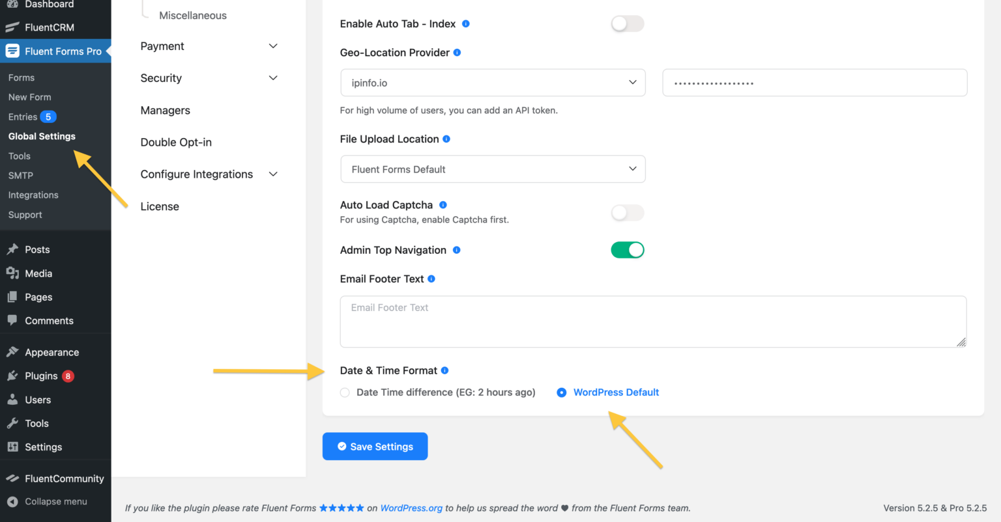This screenshot has width=1001, height=522.
Task: Turn on Enable Auto Tab - Index
Action: pos(627,23)
